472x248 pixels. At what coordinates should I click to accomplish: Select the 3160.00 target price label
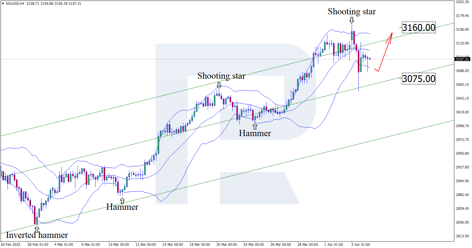tap(419, 28)
